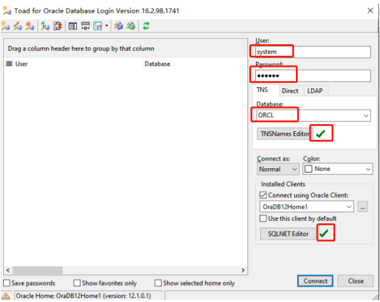Screen dimensions: 380x302
Task: Open the Color None dropdown
Action: (368, 169)
